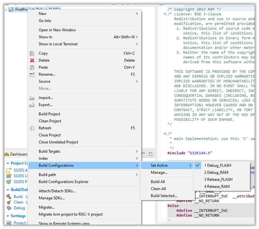
Task: Collapse the Settings dashboard section
Action: click(x=7, y=216)
